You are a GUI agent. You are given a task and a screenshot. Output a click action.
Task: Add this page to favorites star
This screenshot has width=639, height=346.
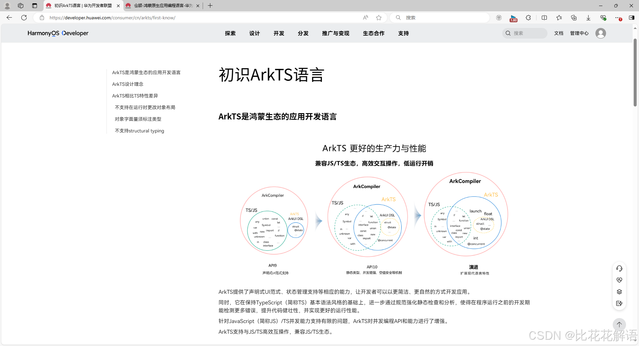(379, 18)
